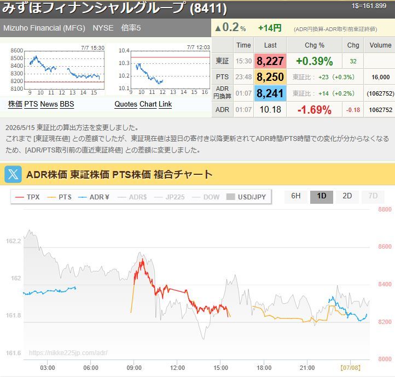This screenshot has height=377, width=395.
Task: Open the News link
Action: 49,104
